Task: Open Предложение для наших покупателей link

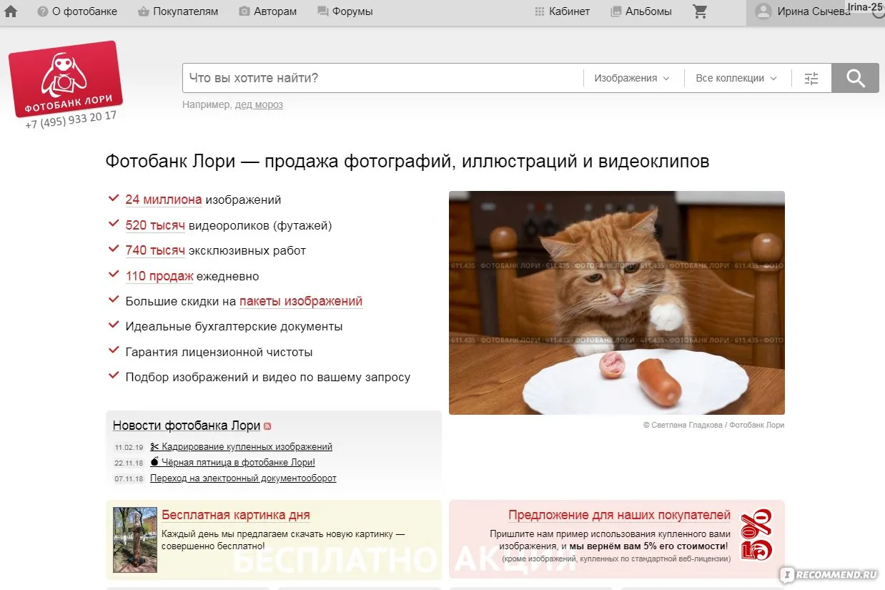Action: pos(620,516)
